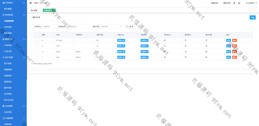Click the chart icon beside 首页统计
This screenshot has height=126, width=259.
[4, 3]
